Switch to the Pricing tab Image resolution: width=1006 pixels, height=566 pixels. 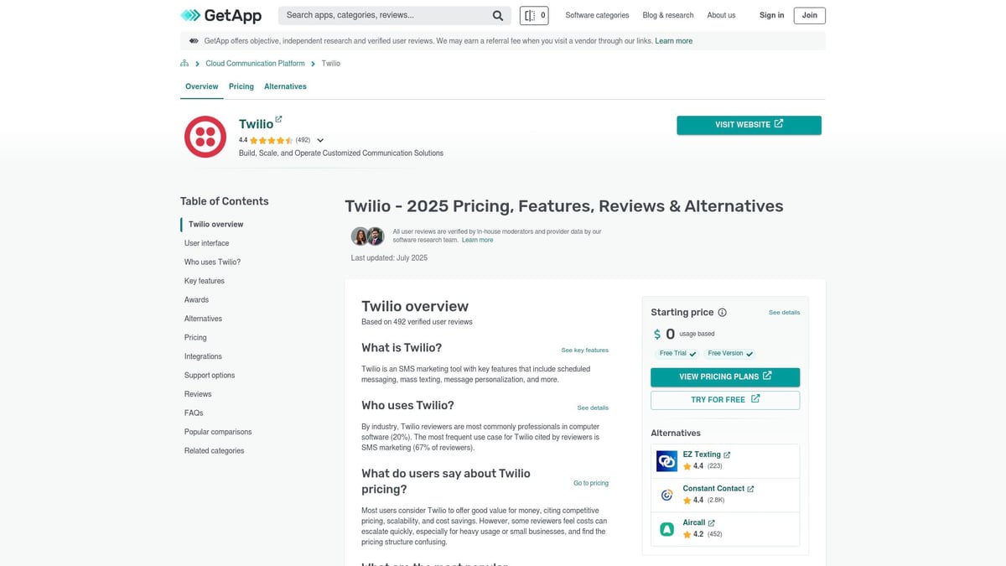(241, 86)
